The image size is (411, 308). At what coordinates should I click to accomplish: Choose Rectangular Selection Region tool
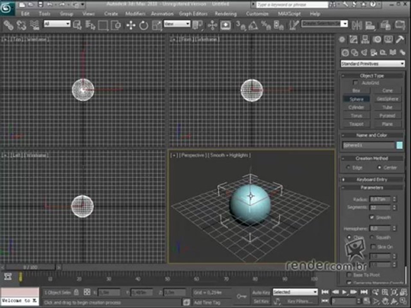103,25
